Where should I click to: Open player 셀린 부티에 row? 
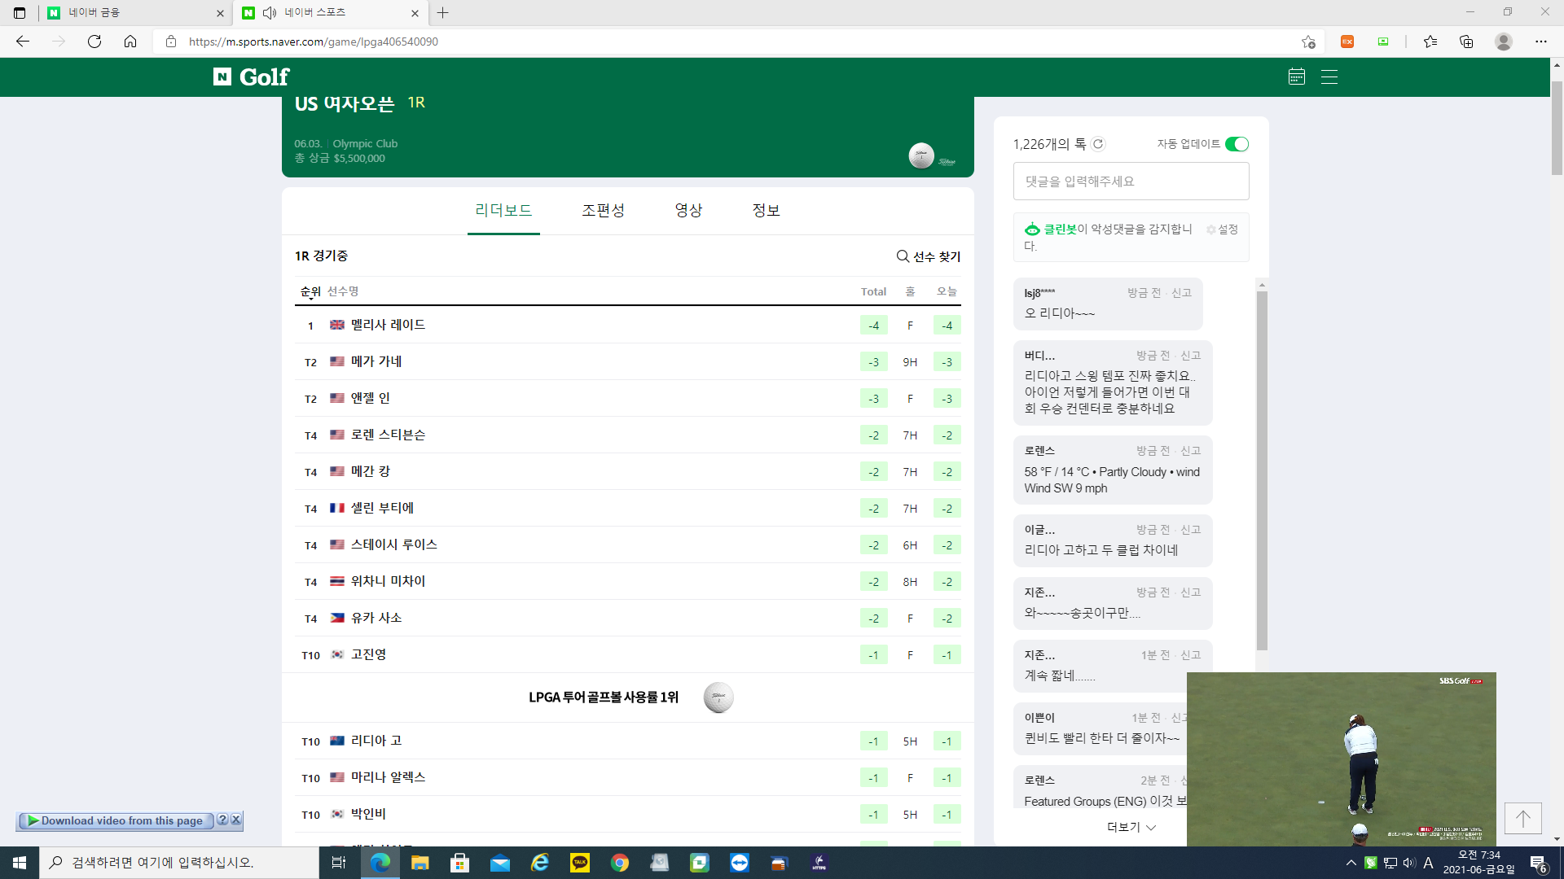[627, 508]
